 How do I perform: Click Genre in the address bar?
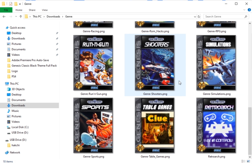click(x=69, y=17)
